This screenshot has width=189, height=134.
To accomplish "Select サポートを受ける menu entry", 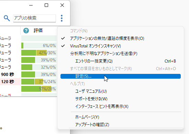I will pyautogui.click(x=121, y=99).
